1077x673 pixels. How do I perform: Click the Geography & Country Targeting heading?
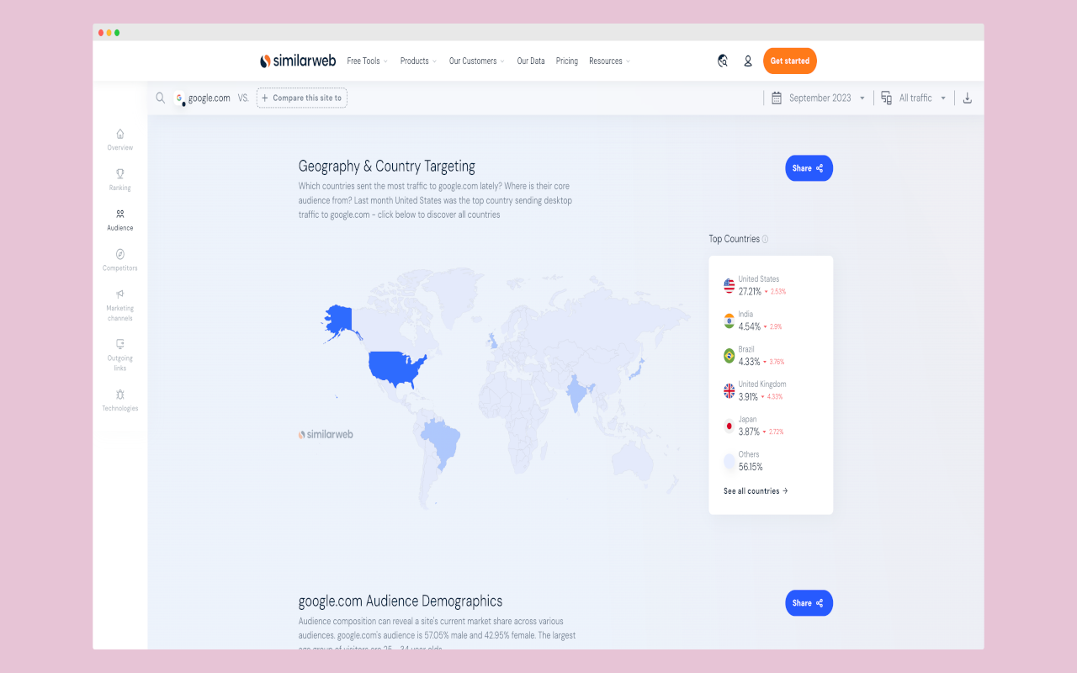coord(387,167)
